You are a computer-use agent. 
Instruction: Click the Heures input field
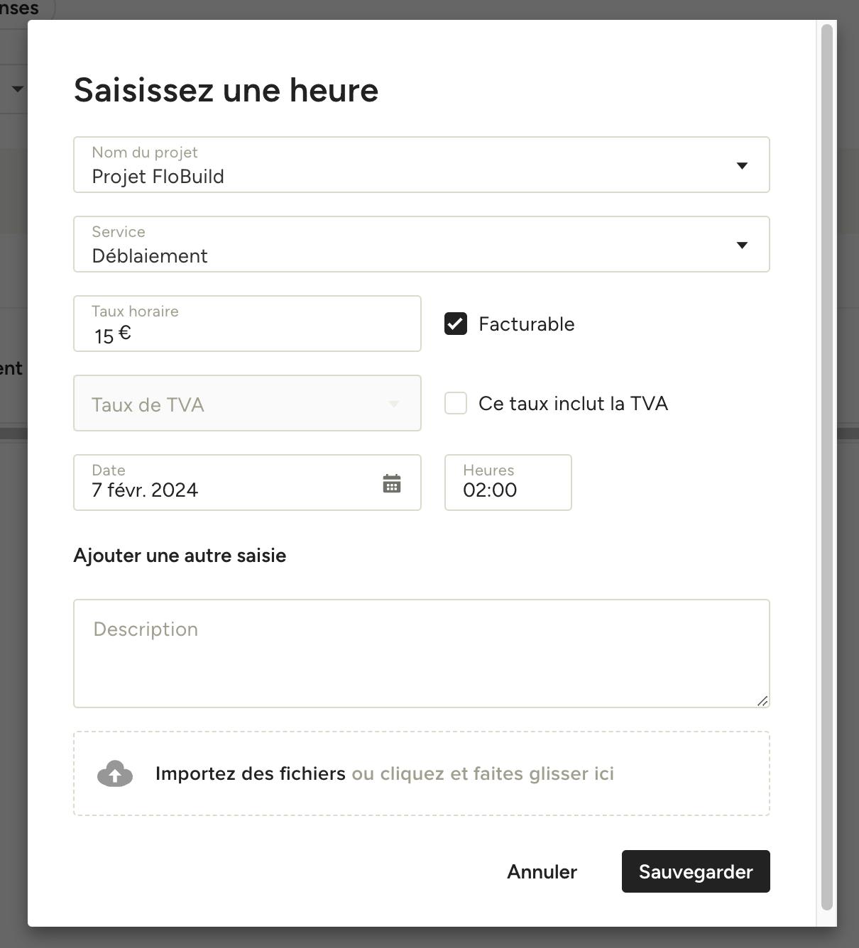pos(508,483)
